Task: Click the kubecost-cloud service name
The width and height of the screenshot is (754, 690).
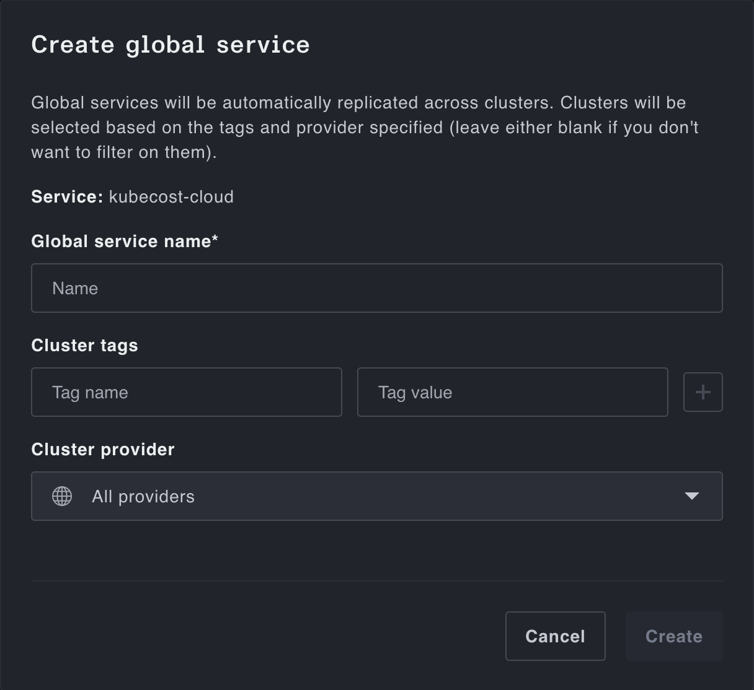Action: click(171, 197)
